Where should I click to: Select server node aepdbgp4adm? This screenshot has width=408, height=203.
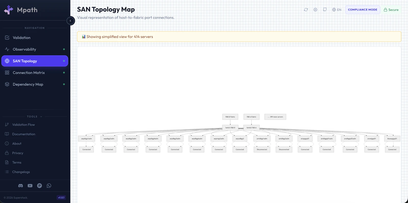coord(153,139)
